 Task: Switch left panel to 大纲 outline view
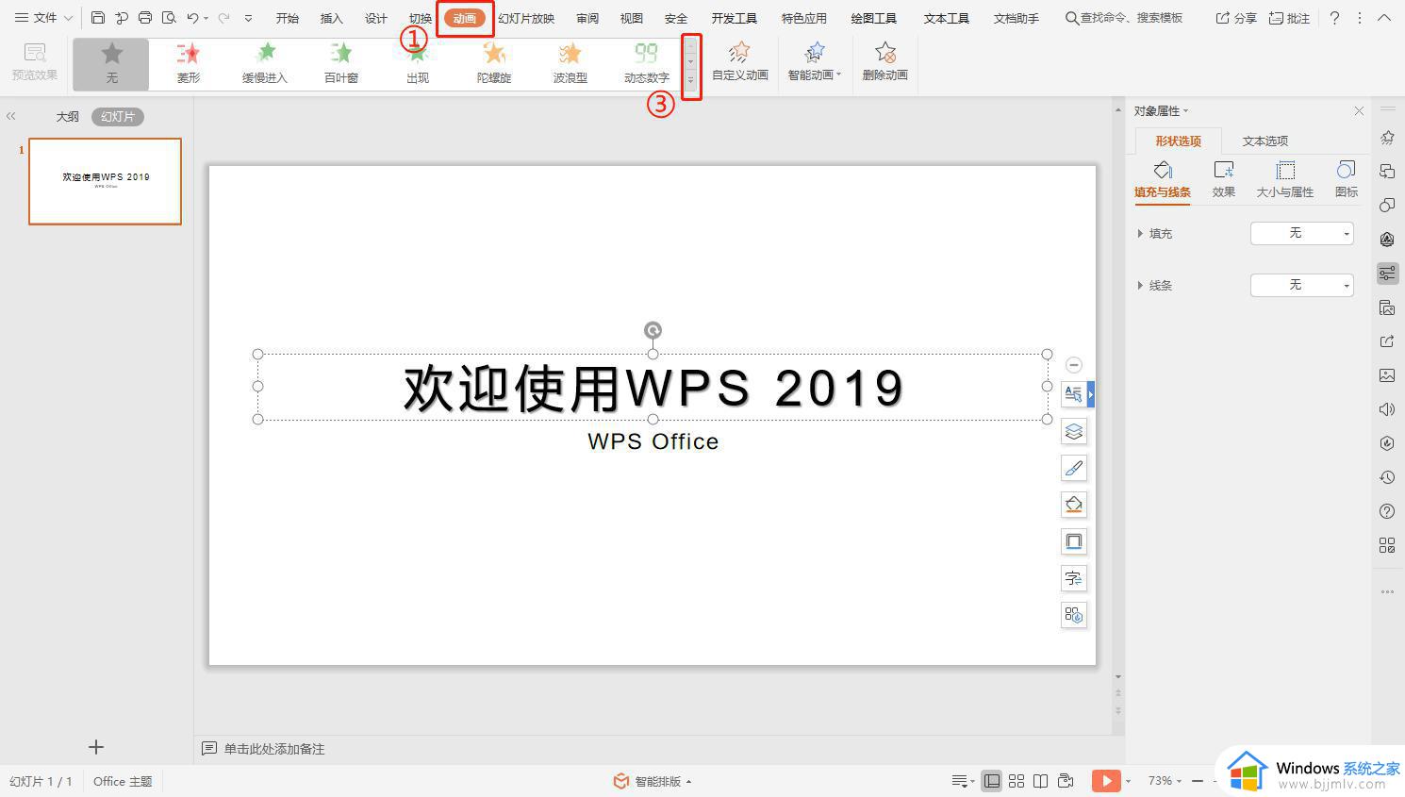[x=67, y=117]
